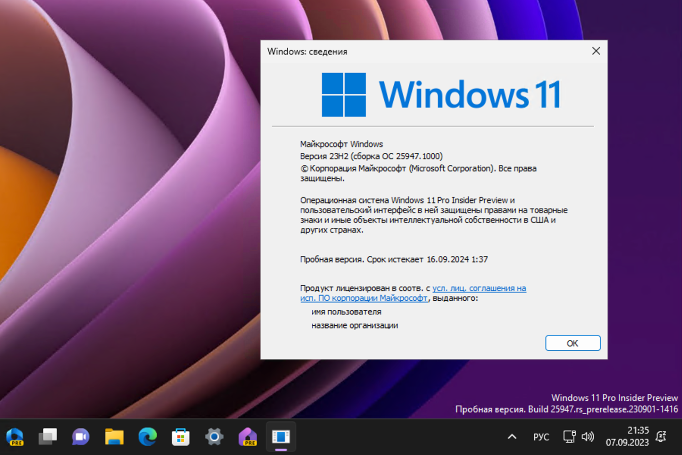The height and width of the screenshot is (455, 682).
Task: Open the purple PRE home app
Action: point(247,437)
